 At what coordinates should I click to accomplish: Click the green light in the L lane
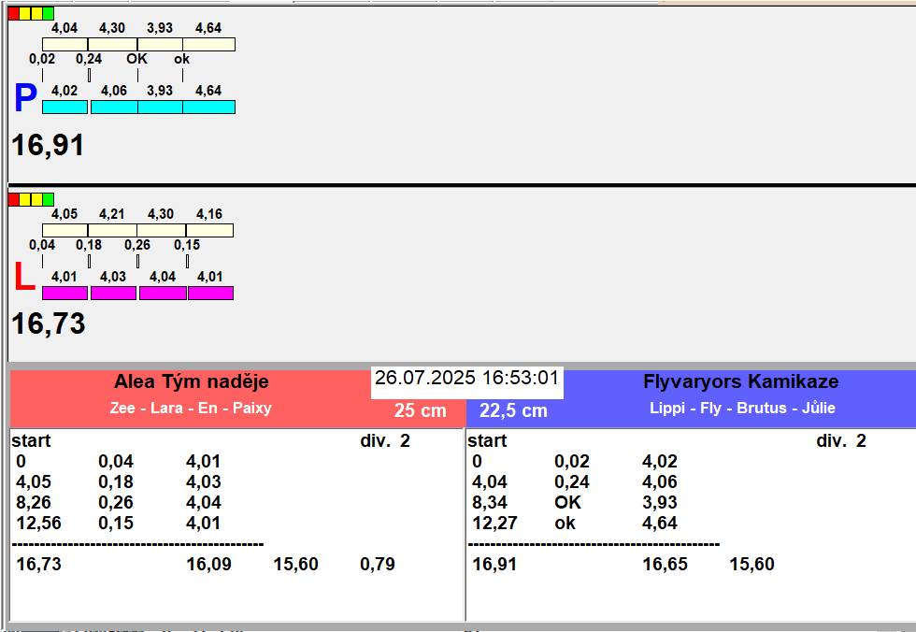[49, 199]
